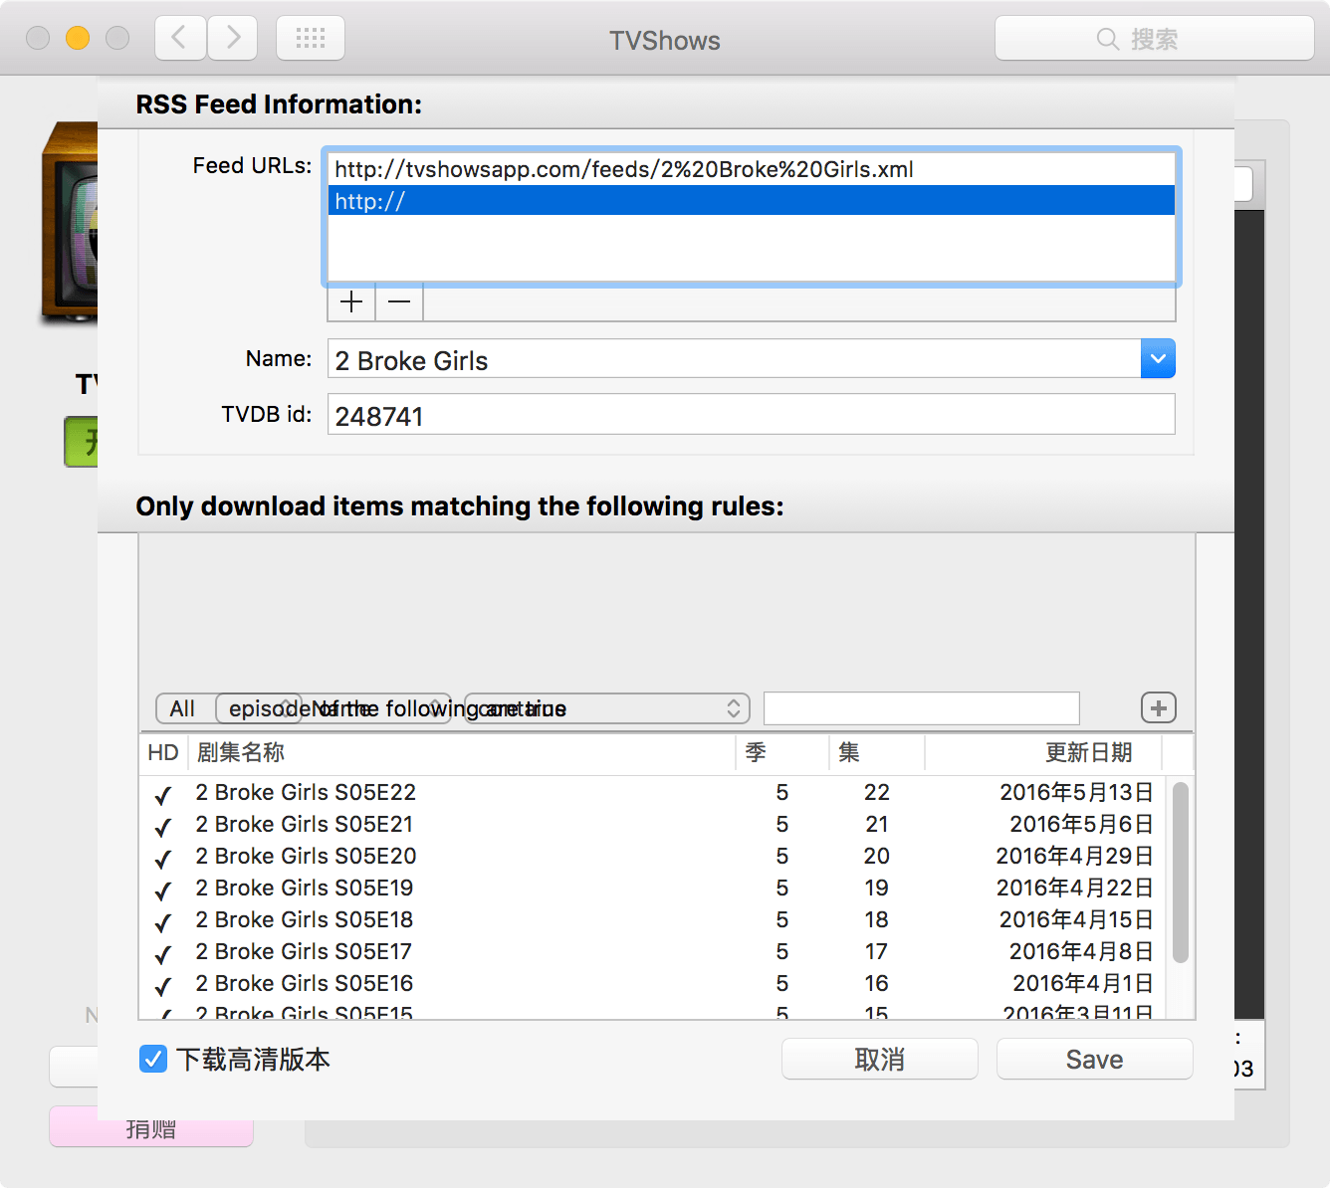Open the Name combo box dropdown arrow
Screen dimensions: 1330x1188
[x=1158, y=358]
